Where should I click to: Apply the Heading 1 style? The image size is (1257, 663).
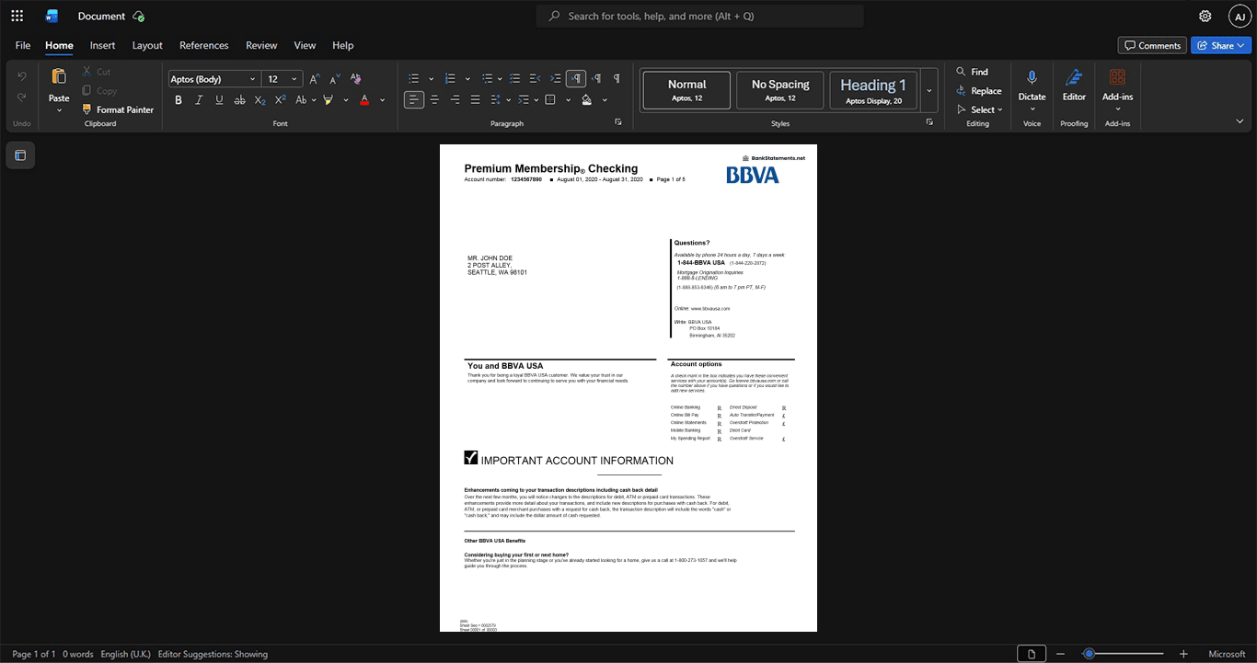[873, 91]
